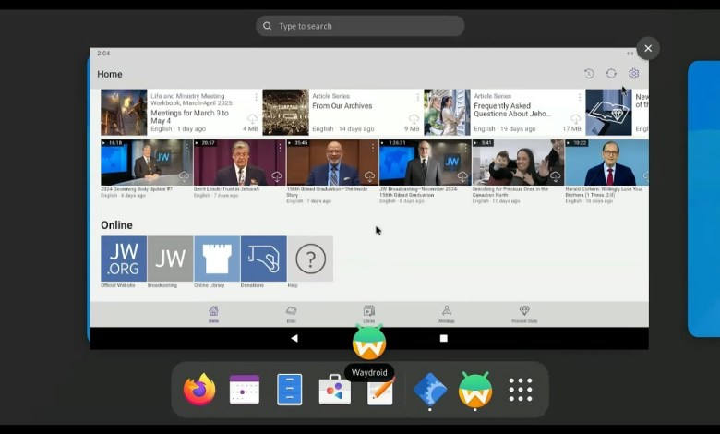Open the history icon in header
The height and width of the screenshot is (434, 720).
589,74
